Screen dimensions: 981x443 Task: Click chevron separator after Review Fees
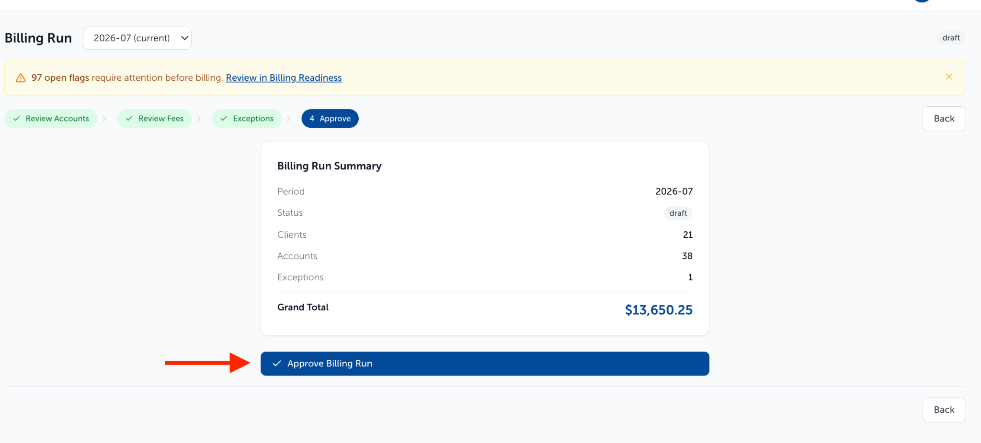tap(199, 119)
